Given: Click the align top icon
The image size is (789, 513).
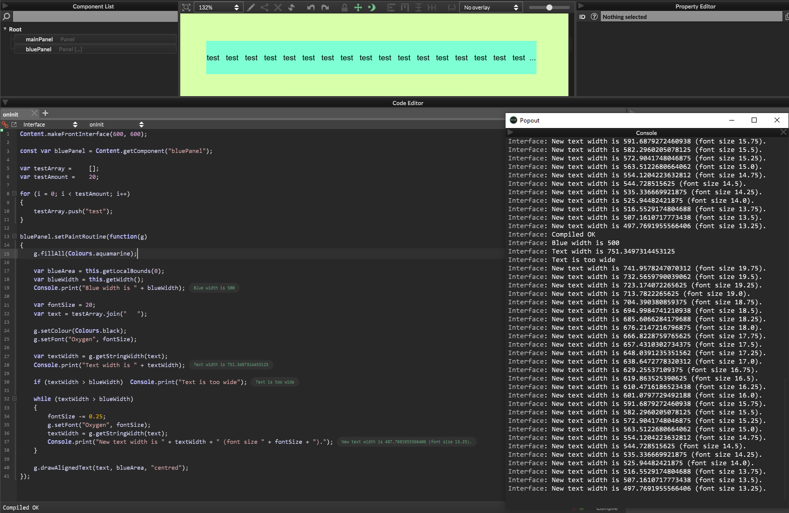Looking at the screenshot, I should pyautogui.click(x=404, y=7).
